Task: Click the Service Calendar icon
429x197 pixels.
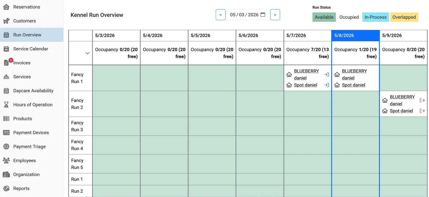Action: [x=6, y=49]
